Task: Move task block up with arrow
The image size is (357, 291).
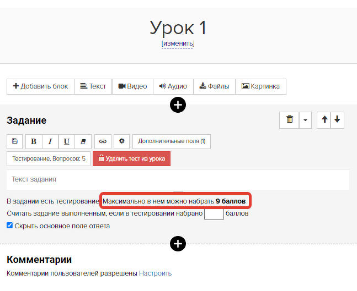Action: [x=324, y=120]
